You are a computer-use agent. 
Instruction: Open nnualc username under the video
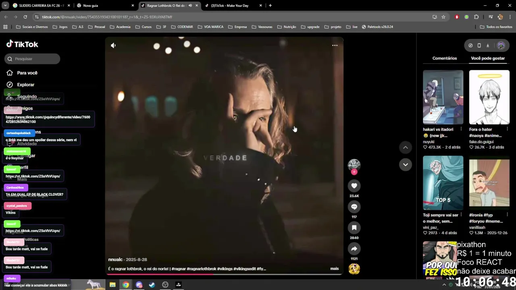pos(115,260)
